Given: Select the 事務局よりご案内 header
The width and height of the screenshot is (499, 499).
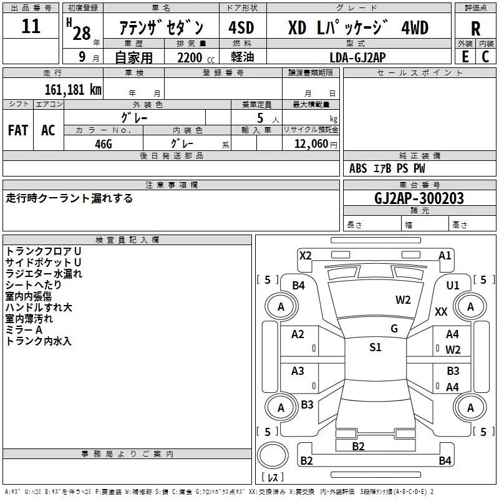Looking at the screenshot, I should (x=127, y=454).
